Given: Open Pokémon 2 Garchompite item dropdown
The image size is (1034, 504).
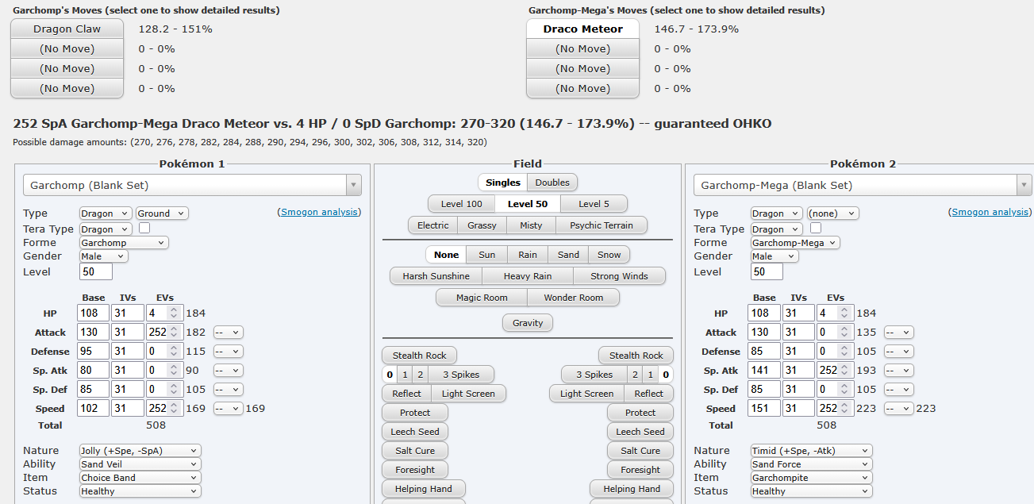Looking at the screenshot, I should click(812, 477).
